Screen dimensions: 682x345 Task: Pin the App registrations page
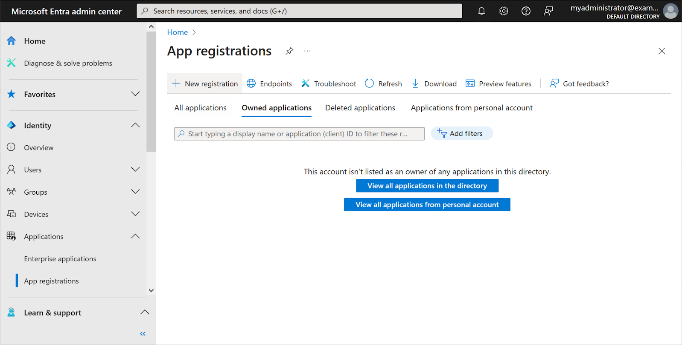pyautogui.click(x=289, y=51)
